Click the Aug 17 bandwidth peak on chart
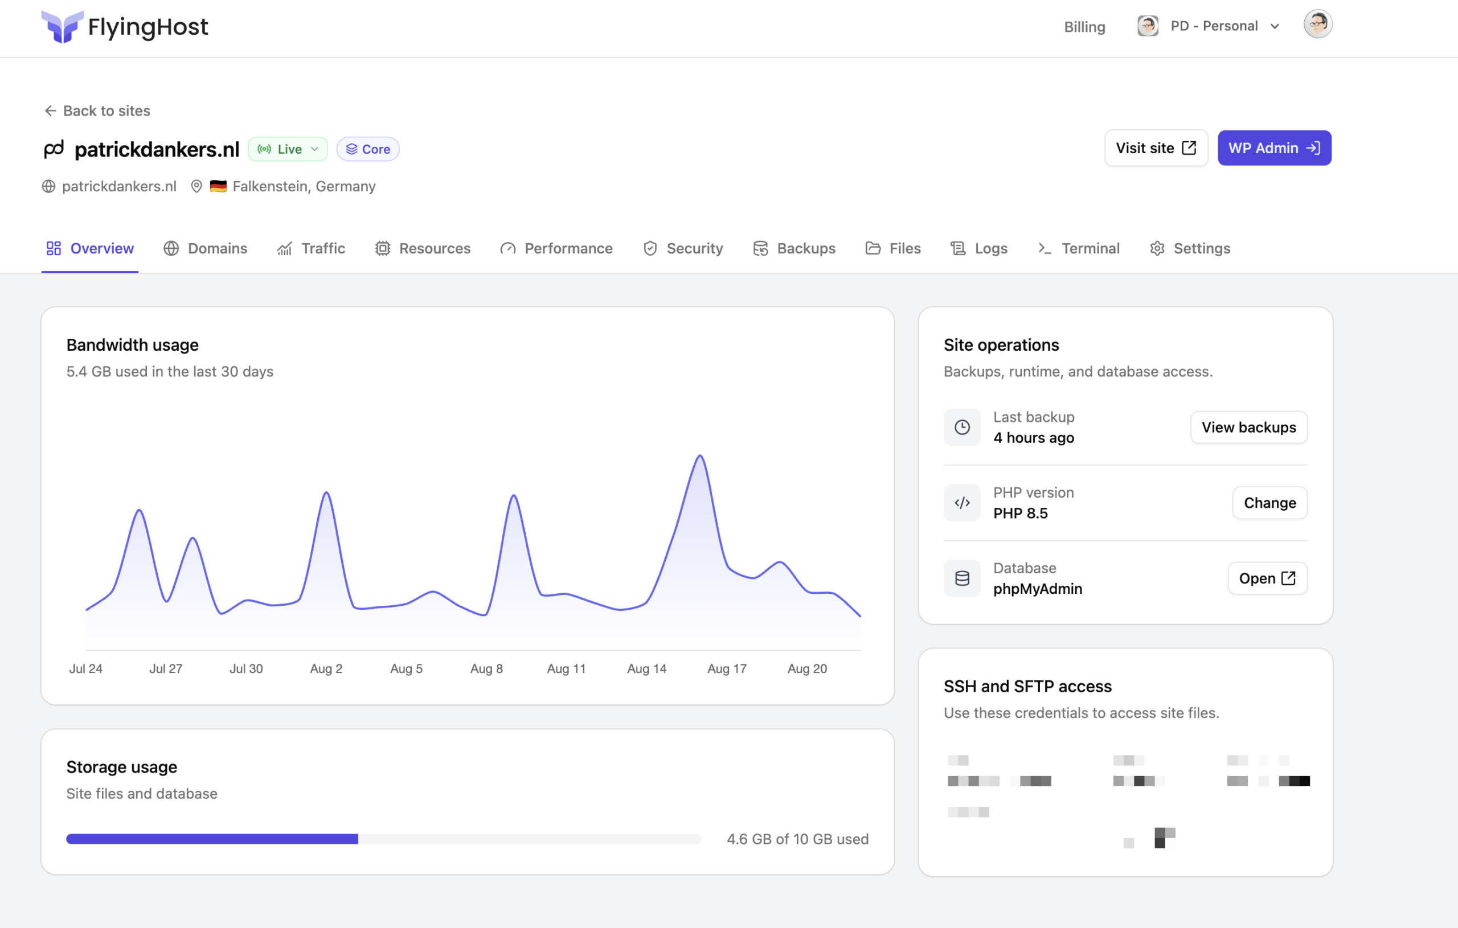The image size is (1458, 928). pos(701,457)
